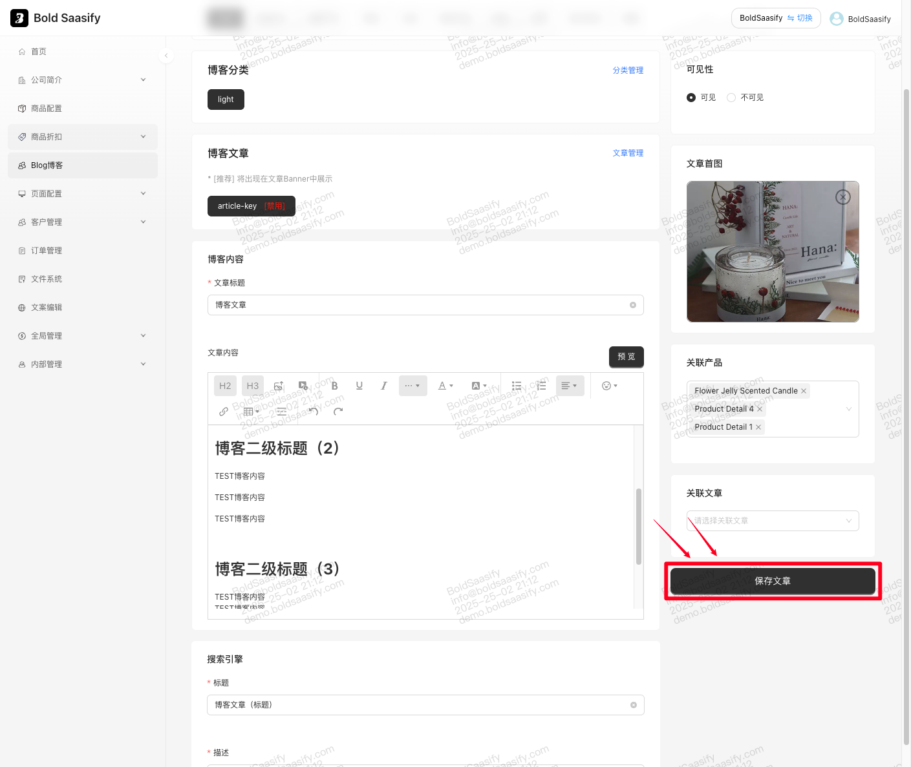Screen dimensions: 911x767
Task: Clear the 文章标题 input field
Action: [633, 305]
